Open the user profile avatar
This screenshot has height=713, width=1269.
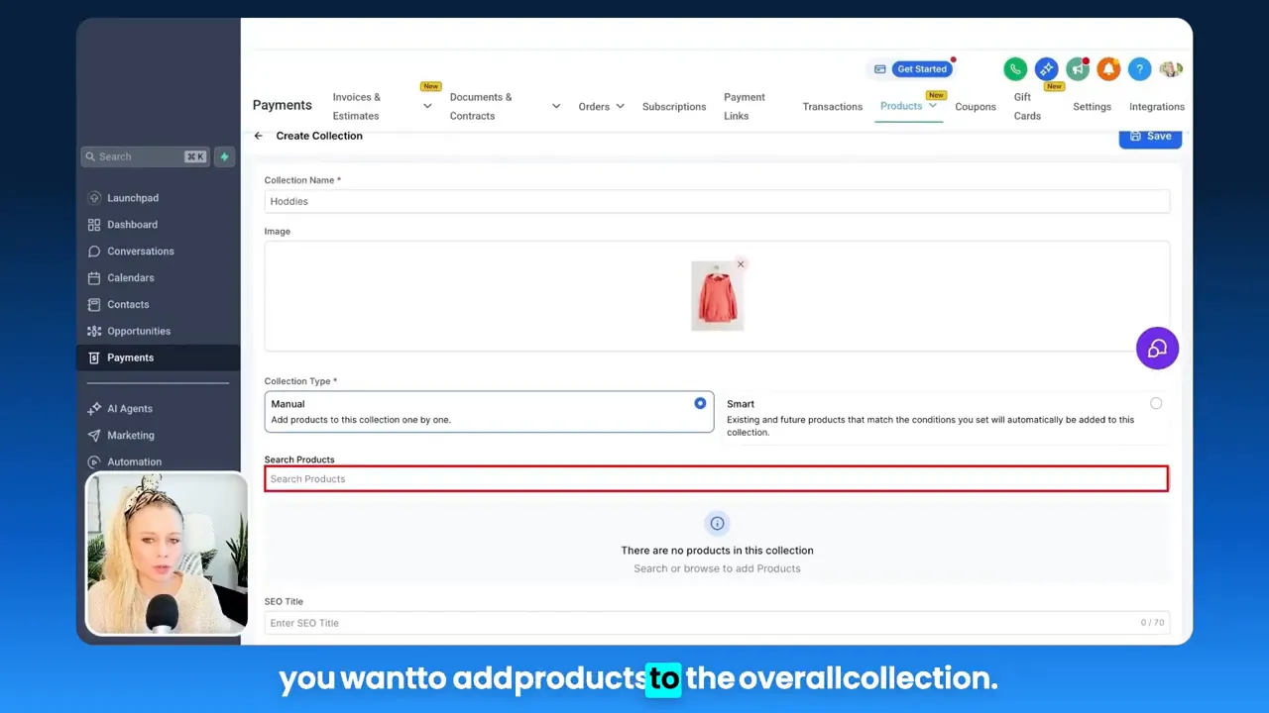click(x=1171, y=69)
